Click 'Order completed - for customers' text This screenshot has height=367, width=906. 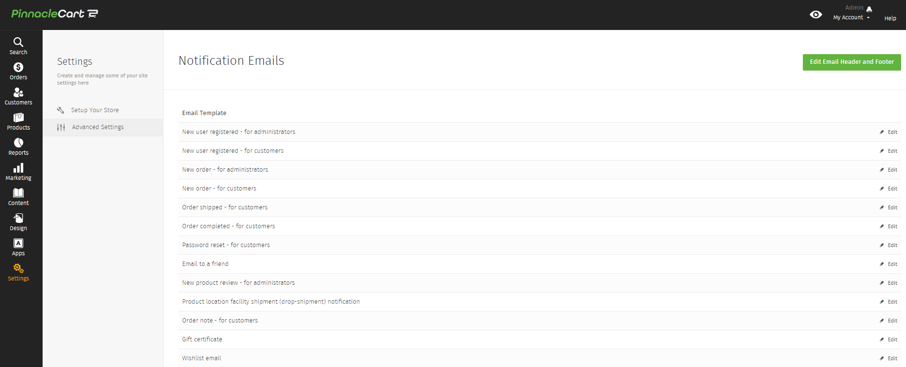coord(229,226)
